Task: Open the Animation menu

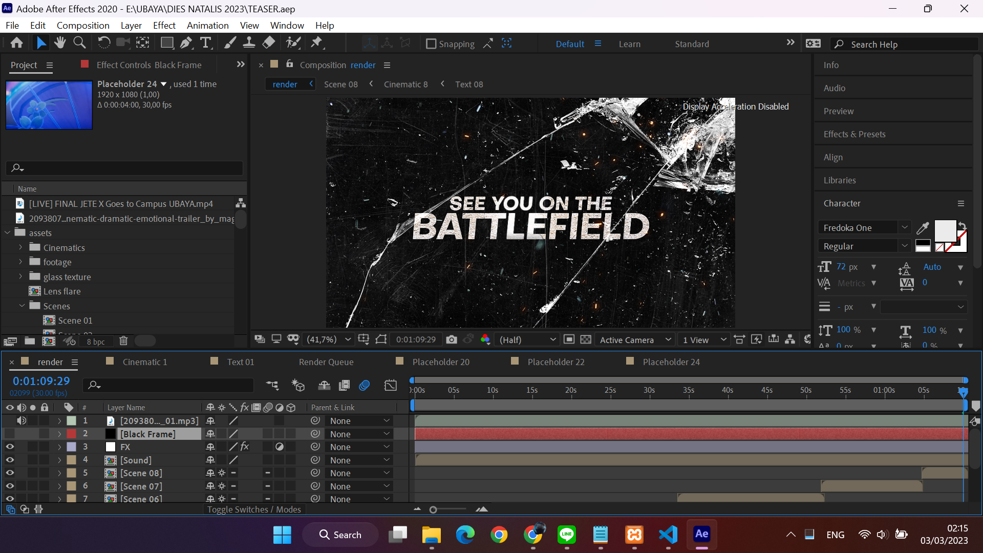Action: [207, 25]
